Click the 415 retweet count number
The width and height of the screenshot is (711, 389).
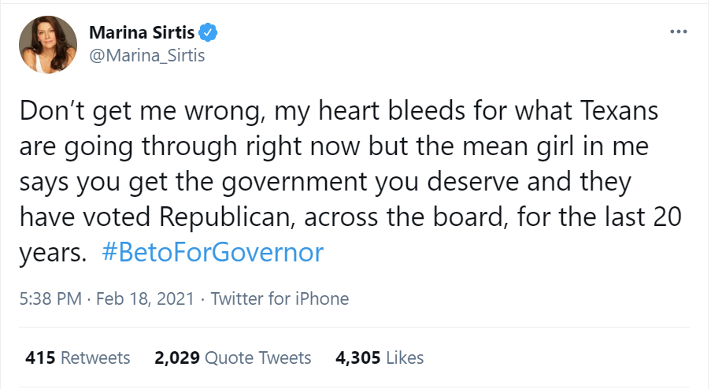[41, 358]
